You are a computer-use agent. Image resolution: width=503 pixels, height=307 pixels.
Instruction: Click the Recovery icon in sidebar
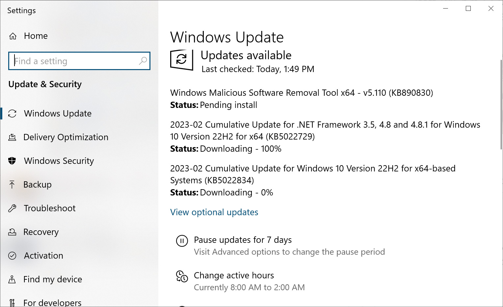pos(12,232)
